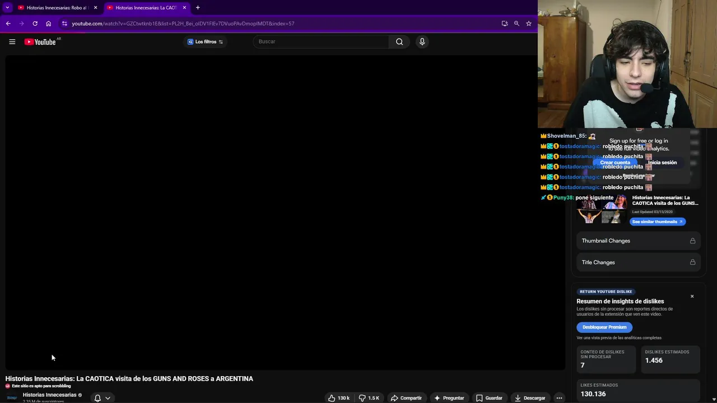Open the zoom magnifier in address bar
This screenshot has height=403, width=717.
[x=516, y=24]
